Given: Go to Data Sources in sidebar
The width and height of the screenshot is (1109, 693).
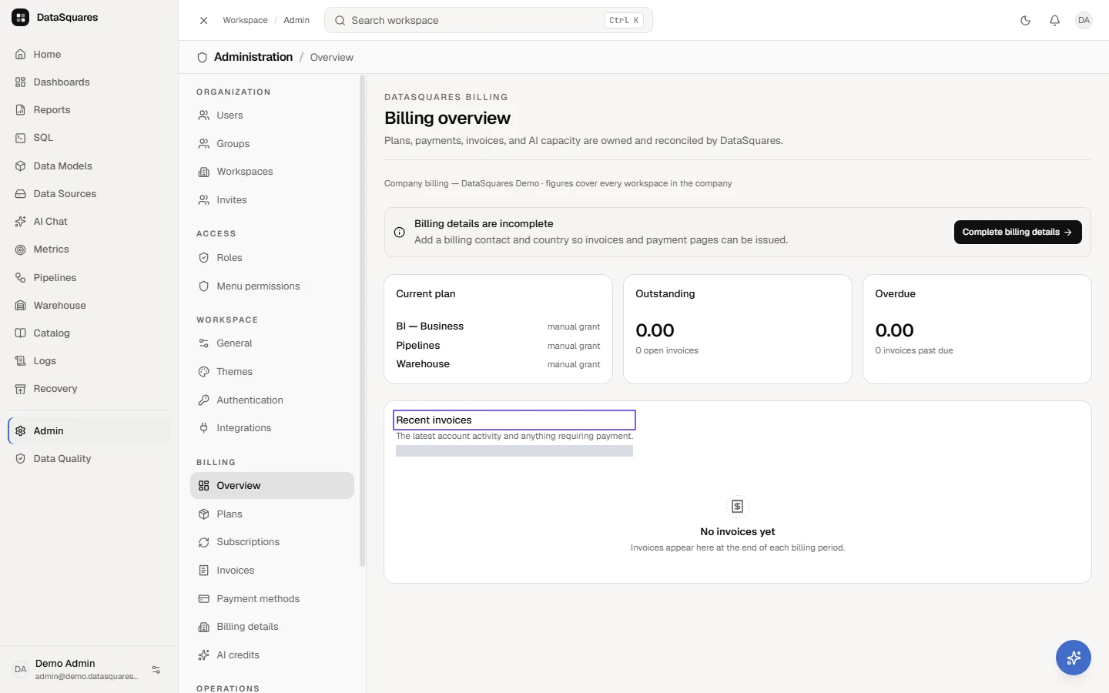Looking at the screenshot, I should pos(89,194).
